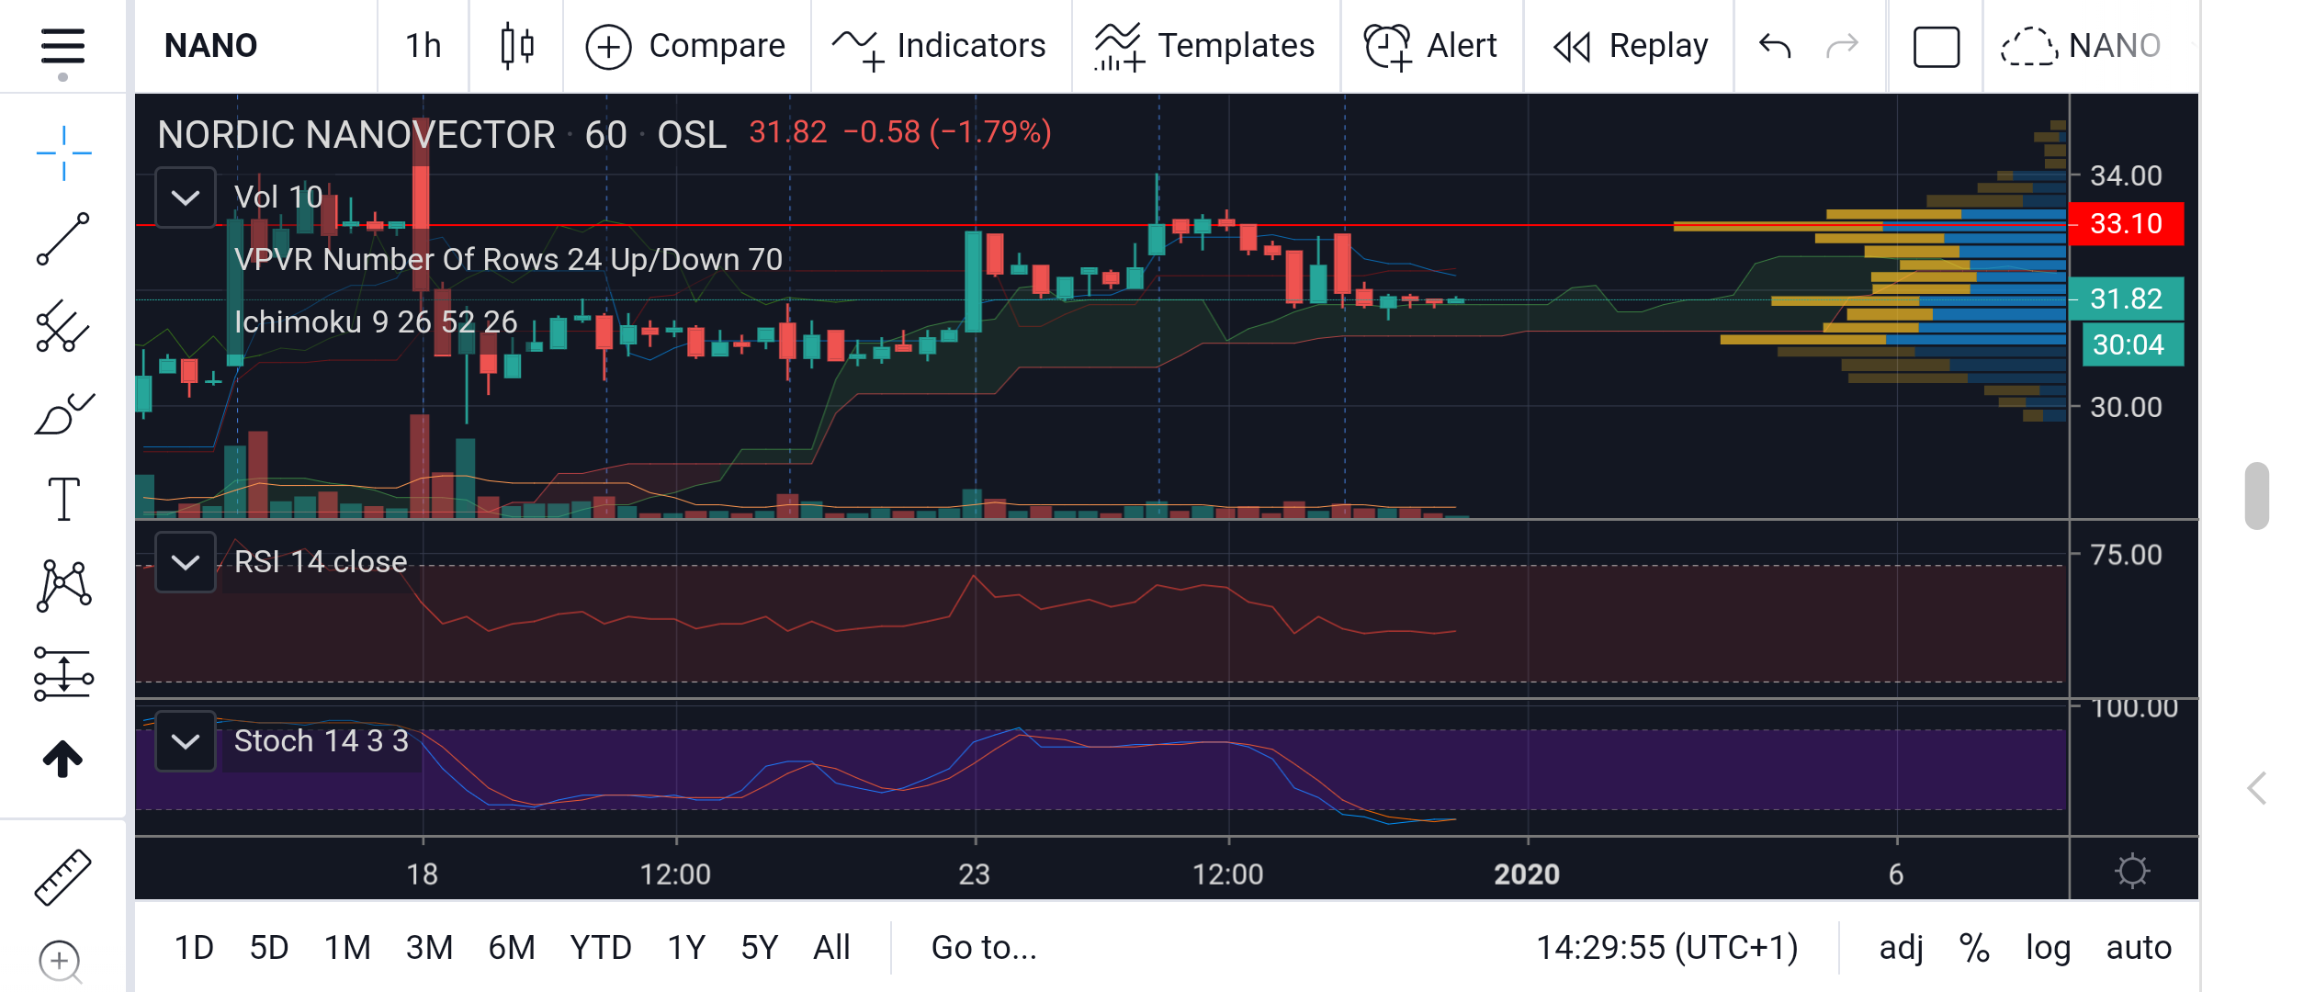
Task: Open the layout selection square icon
Action: pos(1937,46)
